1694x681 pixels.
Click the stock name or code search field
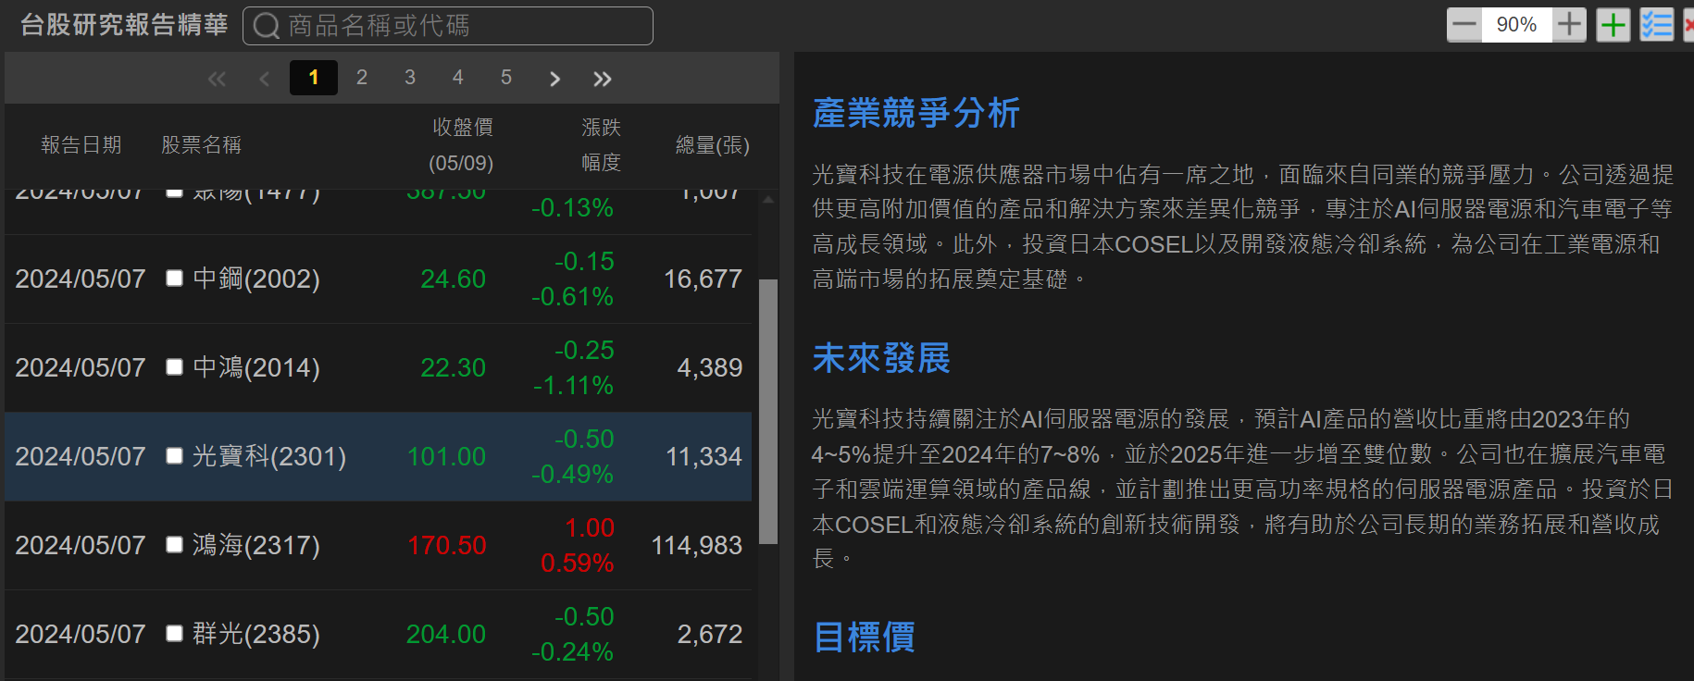(448, 26)
